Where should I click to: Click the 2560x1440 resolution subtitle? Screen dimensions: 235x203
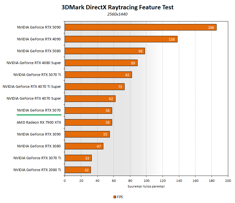click(117, 14)
